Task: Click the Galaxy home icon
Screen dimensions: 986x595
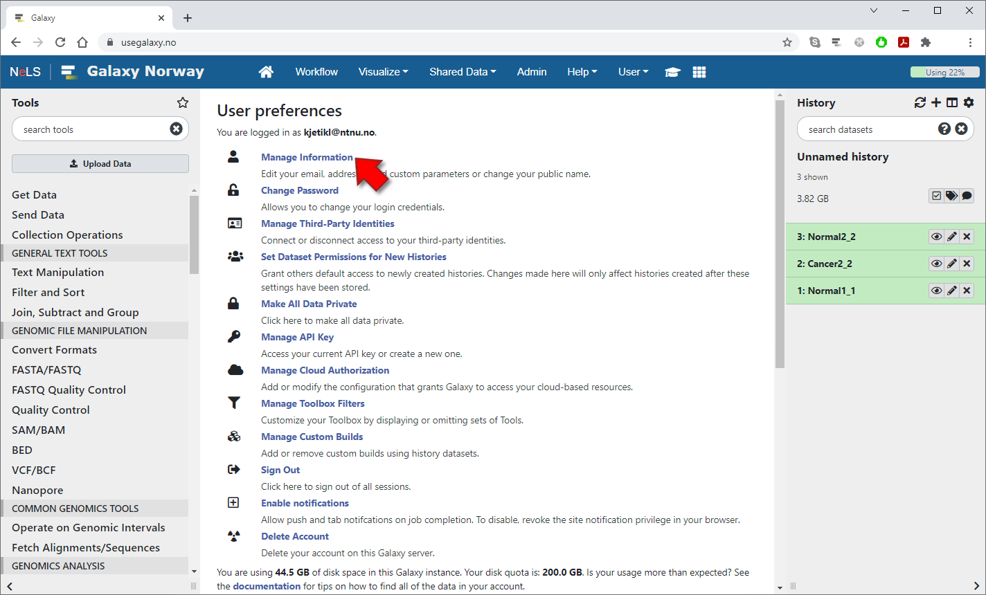Action: [266, 72]
